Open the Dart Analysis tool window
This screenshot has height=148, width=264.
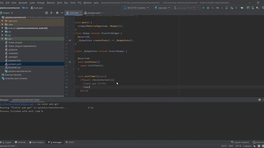coord(36,142)
